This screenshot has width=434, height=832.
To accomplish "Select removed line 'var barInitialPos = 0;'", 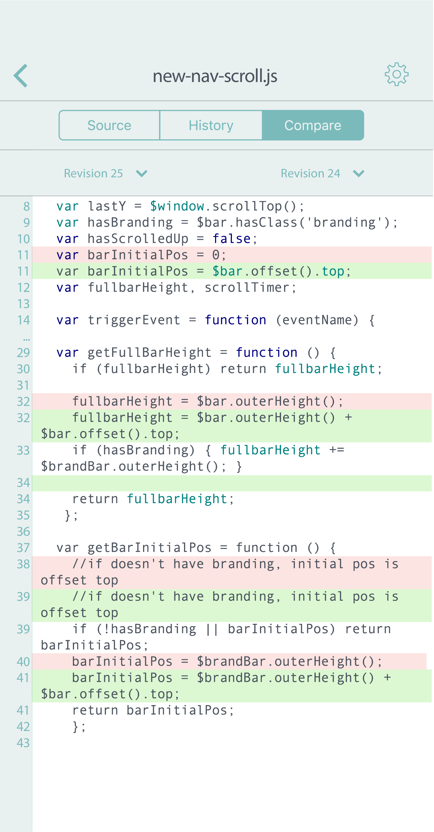I will [x=232, y=255].
